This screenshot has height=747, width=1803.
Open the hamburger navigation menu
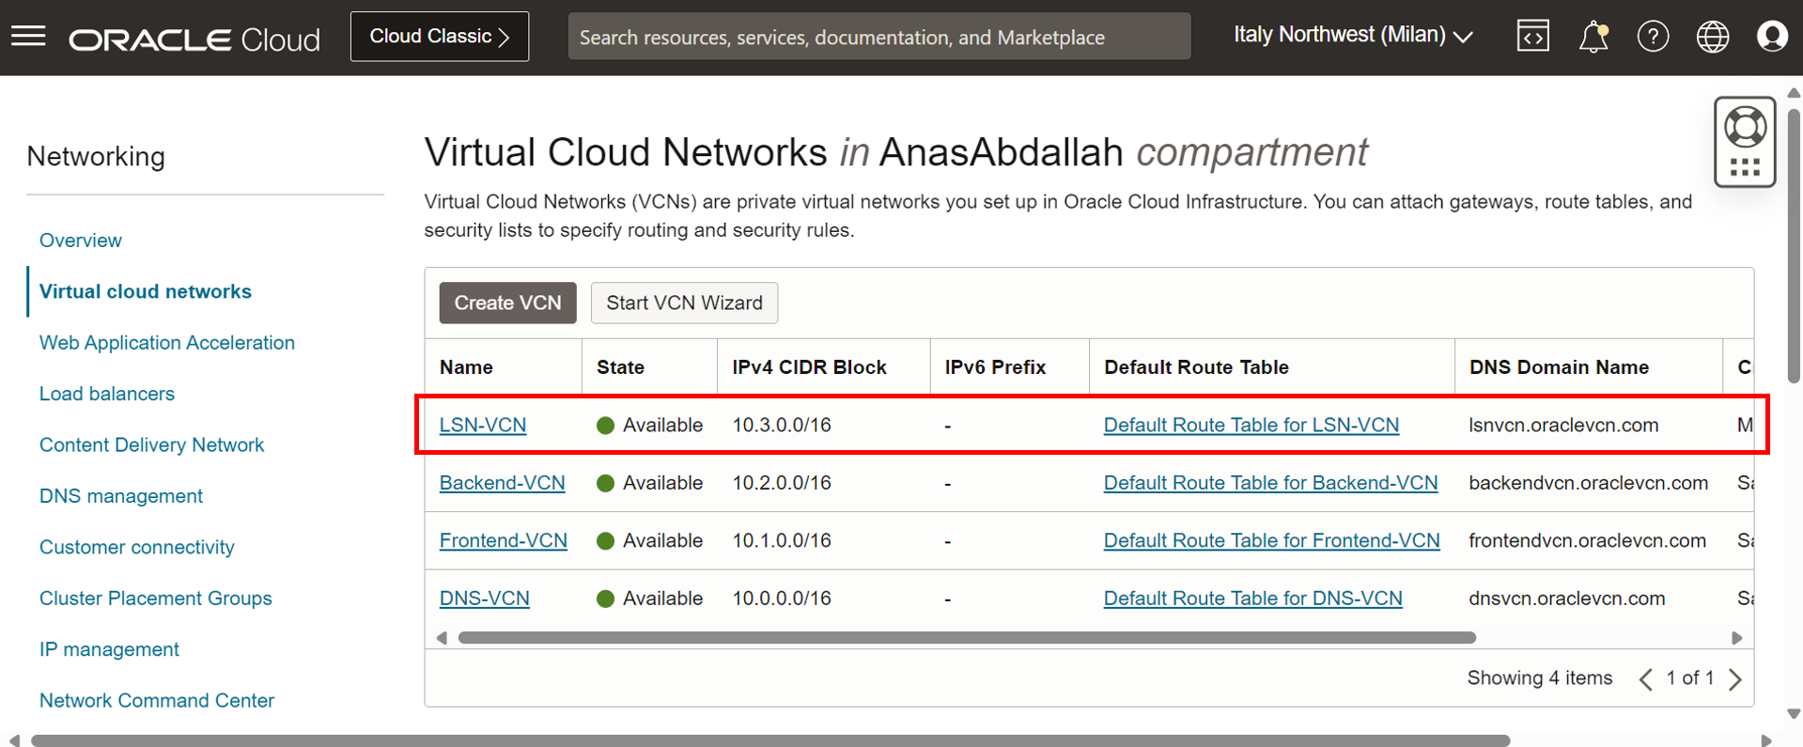tap(28, 37)
